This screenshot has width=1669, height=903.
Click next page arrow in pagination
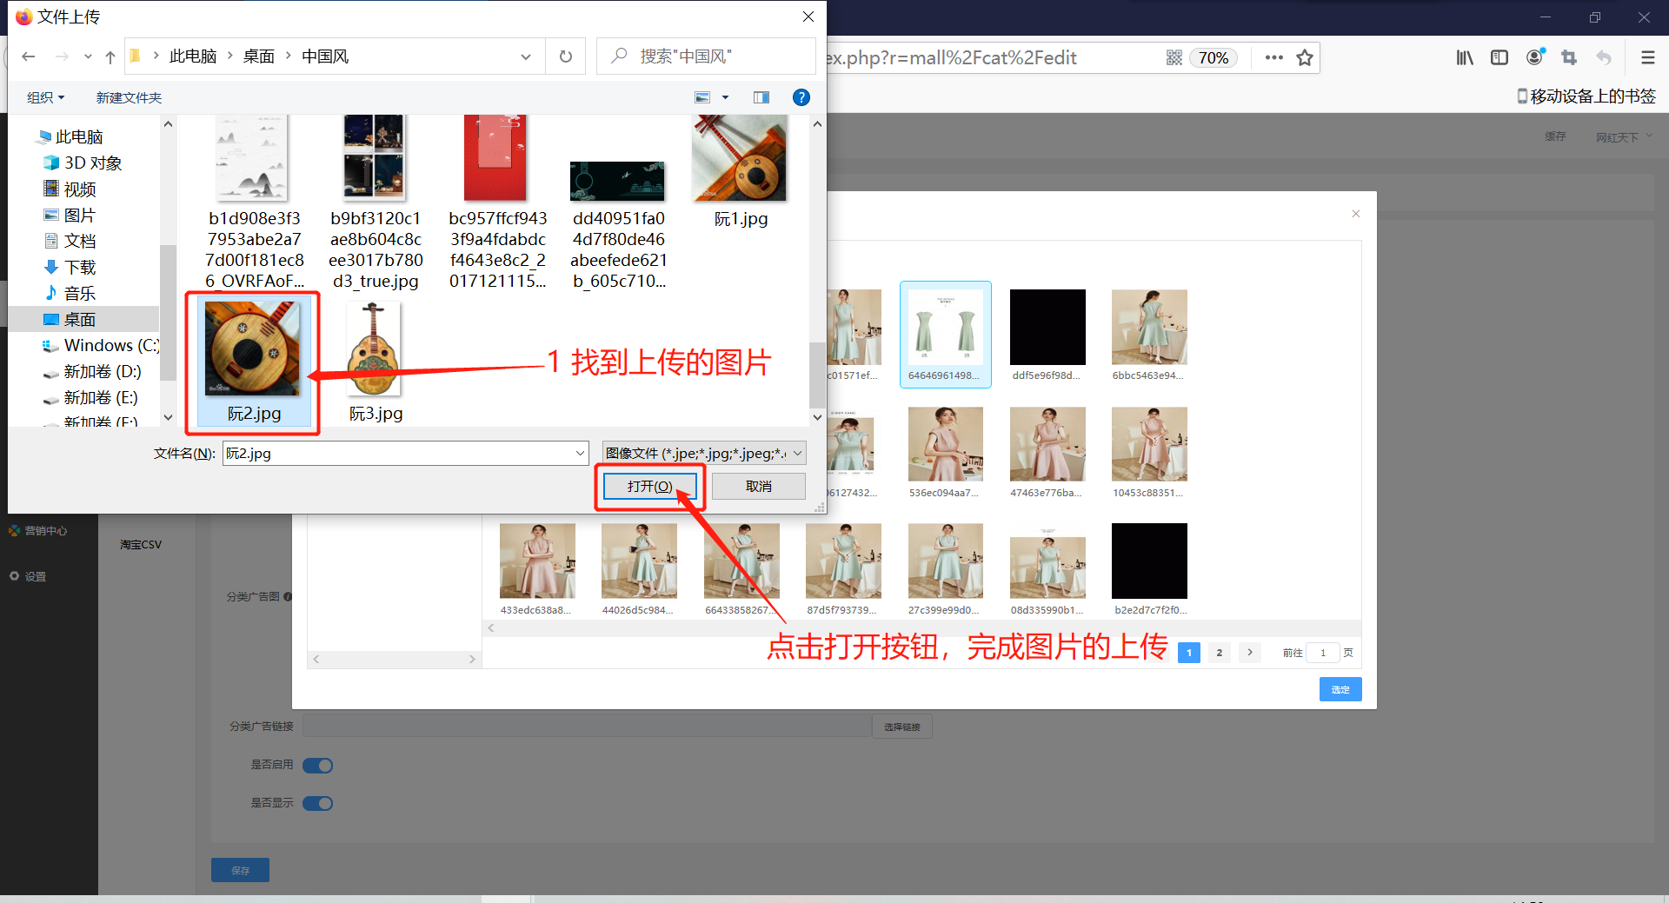point(1250,653)
